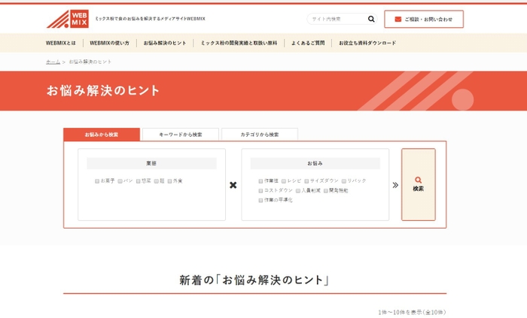The width and height of the screenshot is (527, 318).
Task: Switch to キーワードから検索 tab
Action: pos(181,135)
